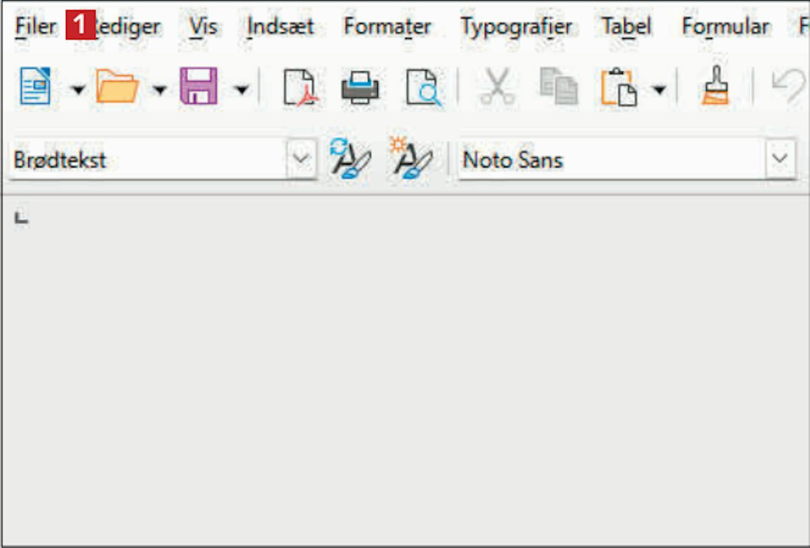The image size is (810, 548).
Task: Toggle the Print Preview icon
Action: 423,87
